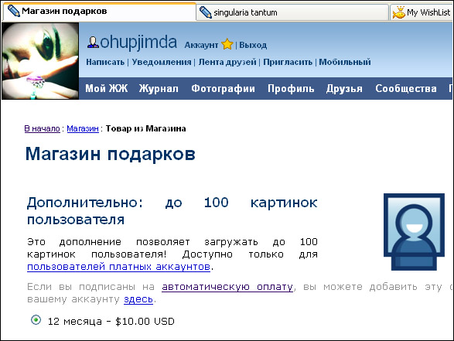The width and height of the screenshot is (454, 341).
Task: Click the Магазин breadcrumb link
Action: coord(83,128)
